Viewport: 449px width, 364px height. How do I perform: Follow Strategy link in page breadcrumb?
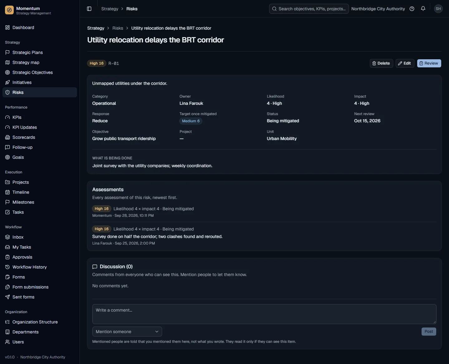pos(96,28)
